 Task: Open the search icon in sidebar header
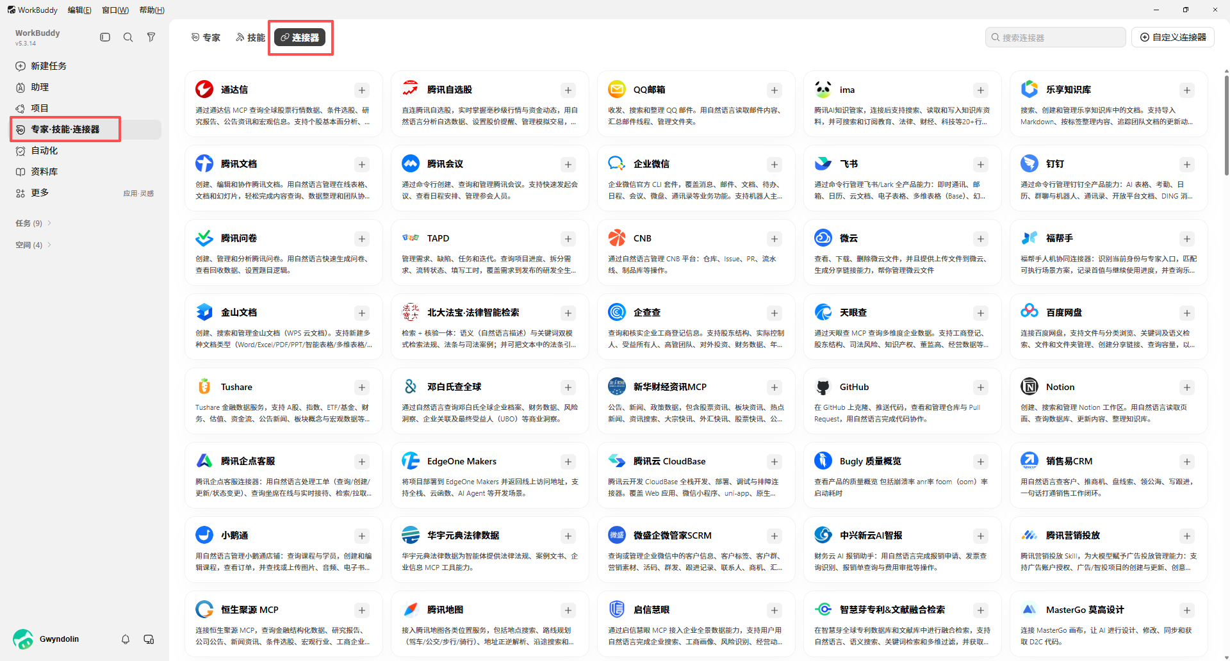click(128, 37)
